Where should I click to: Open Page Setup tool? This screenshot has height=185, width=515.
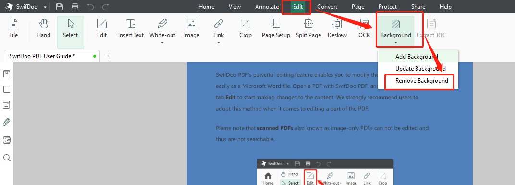(x=276, y=28)
